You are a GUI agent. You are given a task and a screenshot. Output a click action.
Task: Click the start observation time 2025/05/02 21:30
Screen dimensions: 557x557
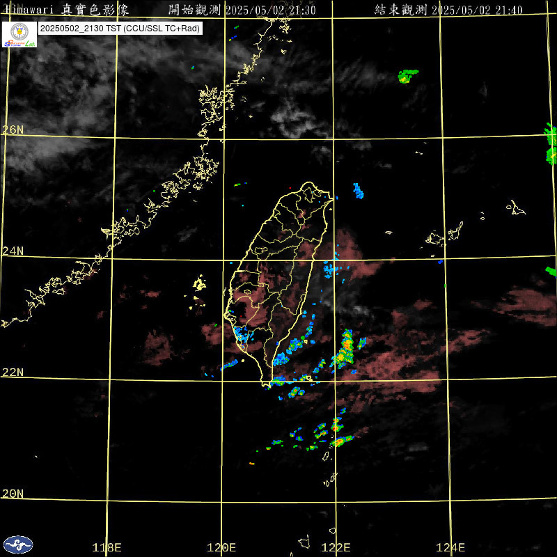coord(270,10)
